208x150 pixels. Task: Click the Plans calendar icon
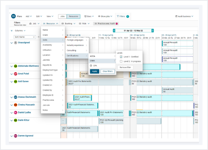click(13, 16)
